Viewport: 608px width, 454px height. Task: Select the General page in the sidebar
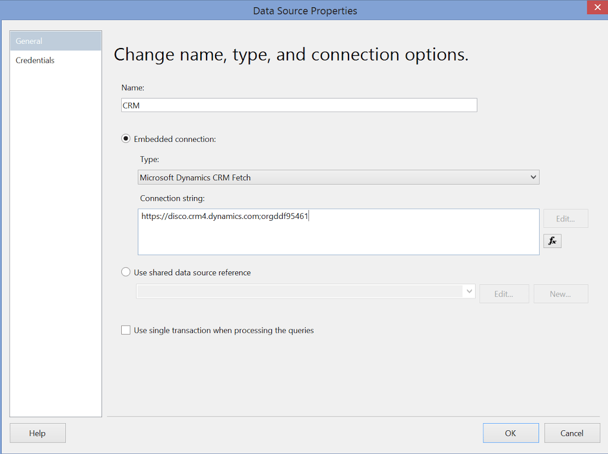tap(28, 40)
